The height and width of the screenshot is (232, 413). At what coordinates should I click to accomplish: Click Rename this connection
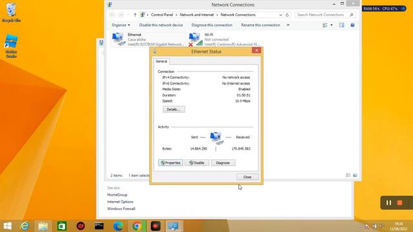tap(261, 25)
